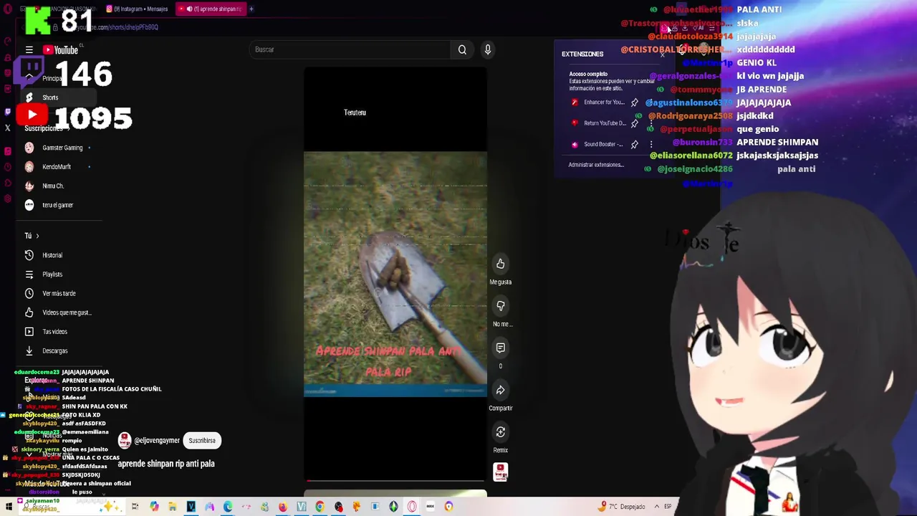Open Videos que me gustan
This screenshot has height=516, width=917.
point(57,312)
